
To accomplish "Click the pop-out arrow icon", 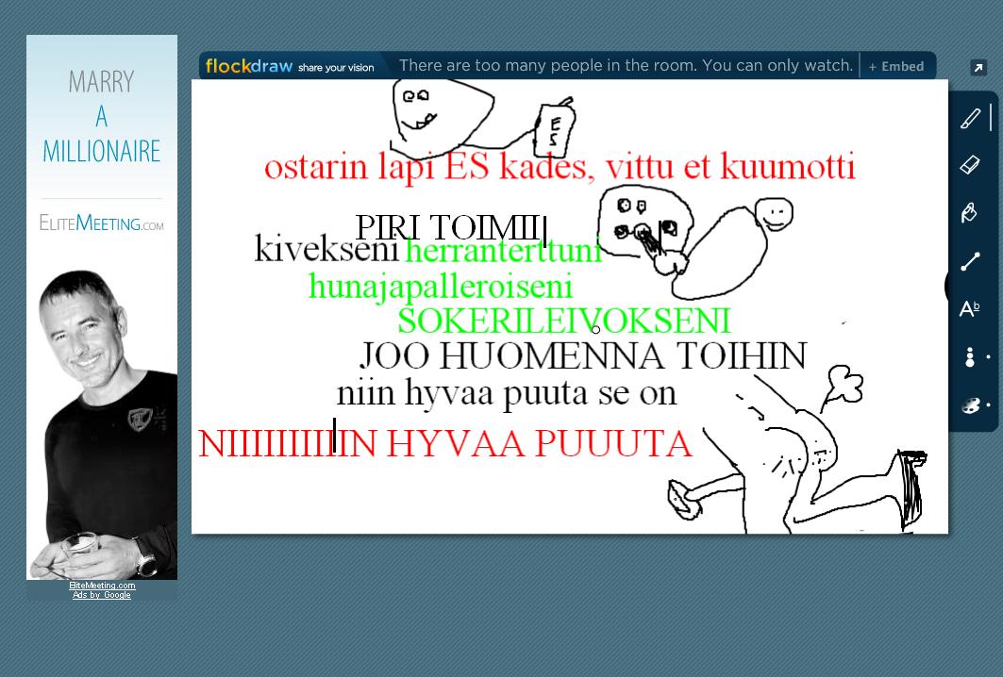I will (x=978, y=68).
